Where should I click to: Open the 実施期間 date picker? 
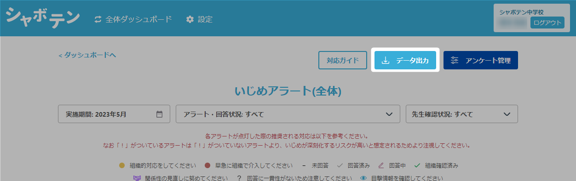114,114
